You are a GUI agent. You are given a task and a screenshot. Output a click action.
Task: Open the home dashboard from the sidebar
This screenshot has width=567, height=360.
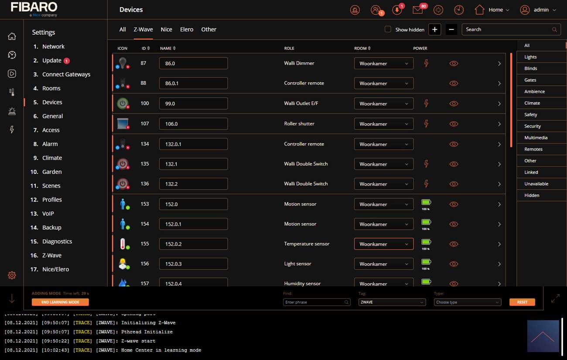point(12,36)
